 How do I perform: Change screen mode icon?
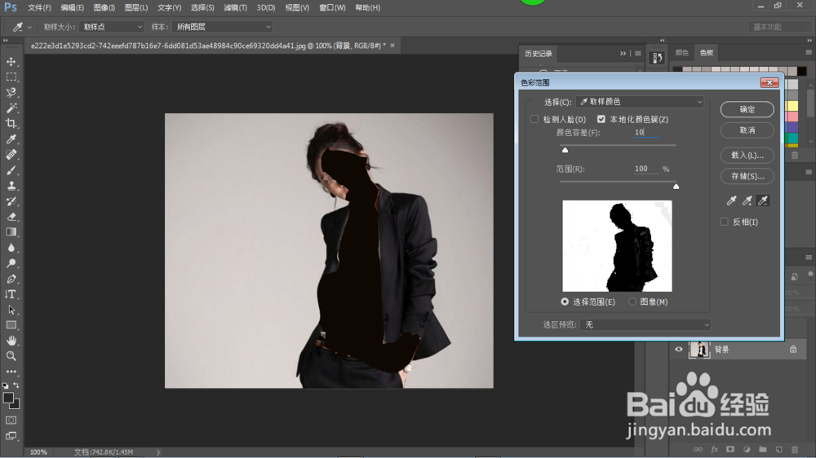pyautogui.click(x=11, y=436)
